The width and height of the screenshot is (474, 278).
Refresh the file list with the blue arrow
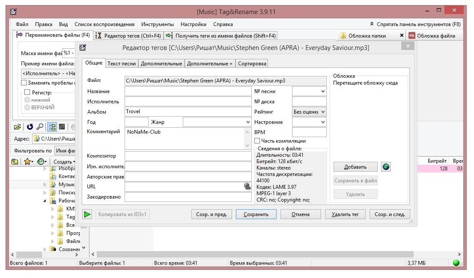click(x=30, y=127)
